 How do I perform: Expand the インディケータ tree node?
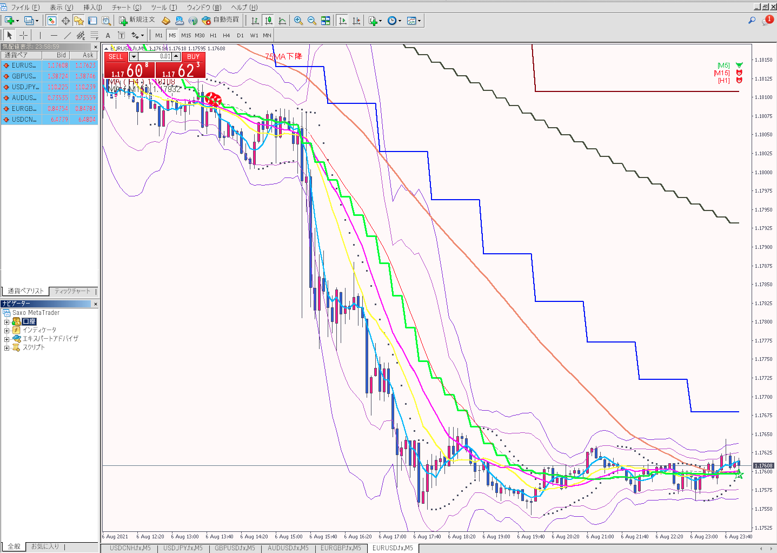(6, 330)
